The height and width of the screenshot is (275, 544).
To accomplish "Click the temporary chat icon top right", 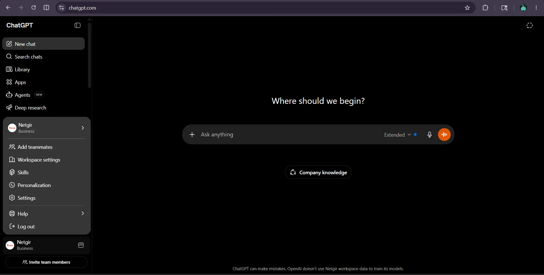I will [x=530, y=25].
